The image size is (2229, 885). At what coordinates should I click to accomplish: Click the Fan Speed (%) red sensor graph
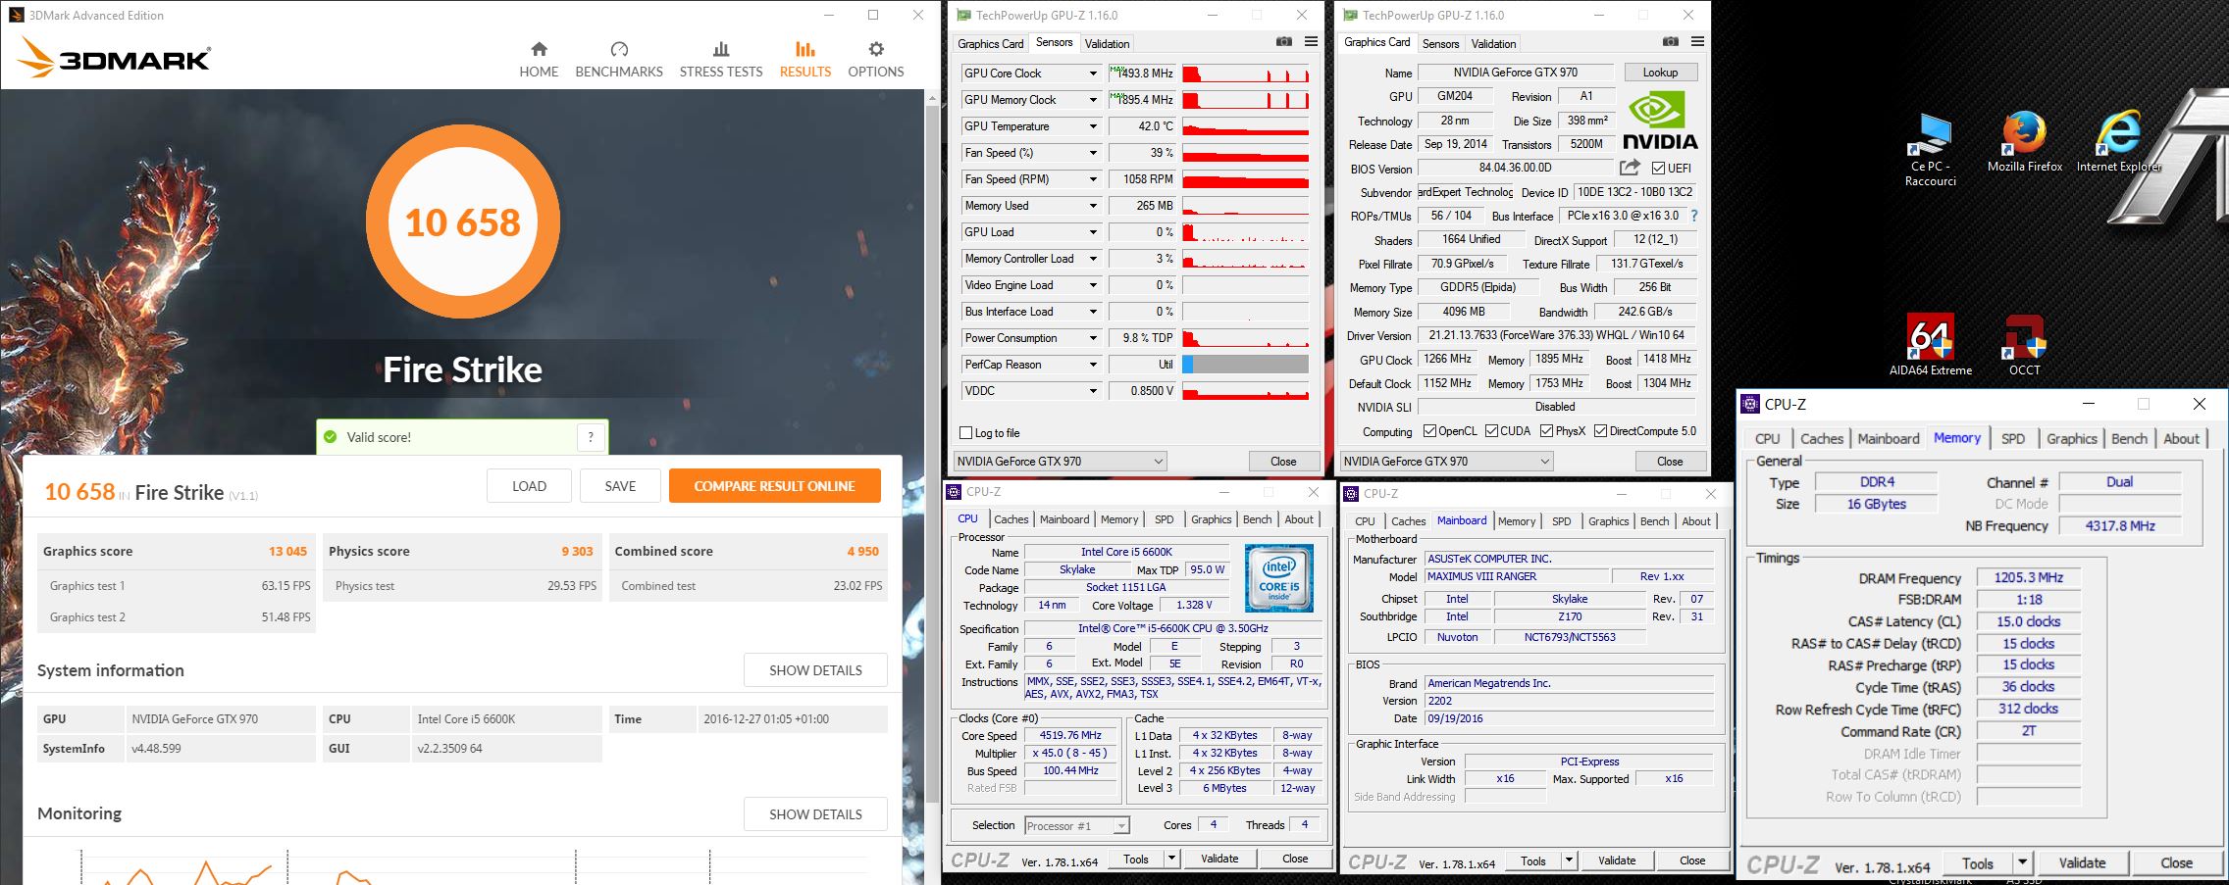click(x=1245, y=153)
